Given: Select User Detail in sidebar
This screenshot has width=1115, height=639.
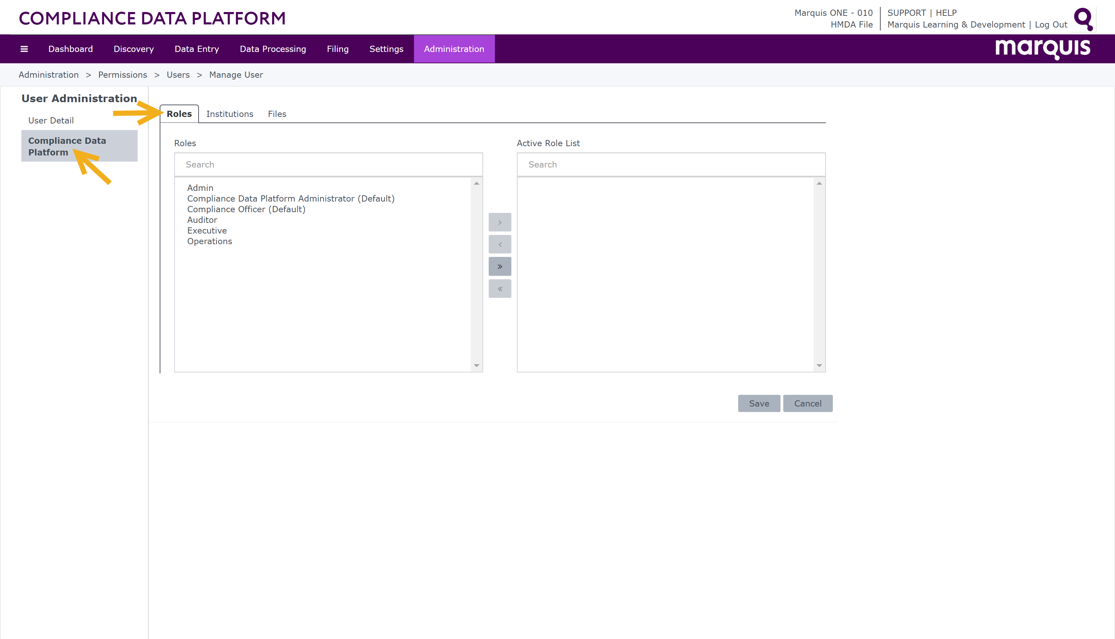Looking at the screenshot, I should [x=51, y=121].
